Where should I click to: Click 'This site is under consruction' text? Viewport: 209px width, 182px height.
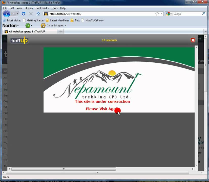[x=102, y=101]
